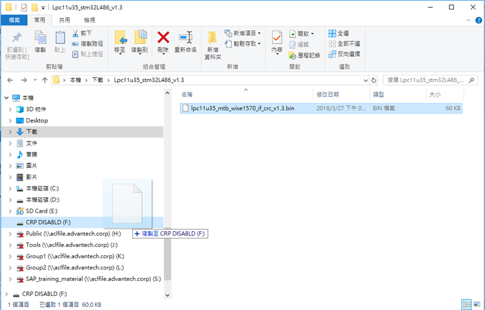Select the lpc11u35_mtb_wise1570 .bin file
Screen dimensions: 485x310
click(242, 108)
